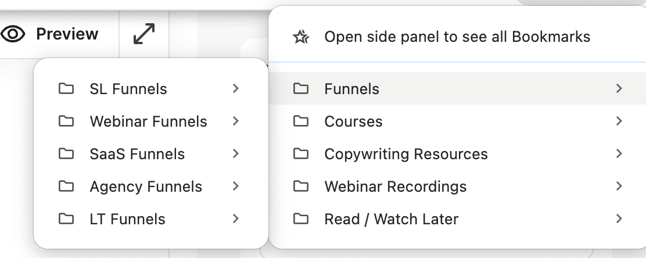Open the Funnels bookmark folder

[x=351, y=89]
